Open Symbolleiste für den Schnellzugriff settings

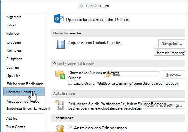click(28, 108)
